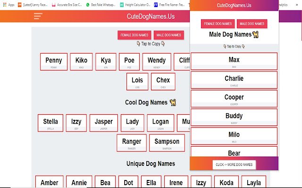
Task: Copy the name Dot
Action: tap(128, 182)
